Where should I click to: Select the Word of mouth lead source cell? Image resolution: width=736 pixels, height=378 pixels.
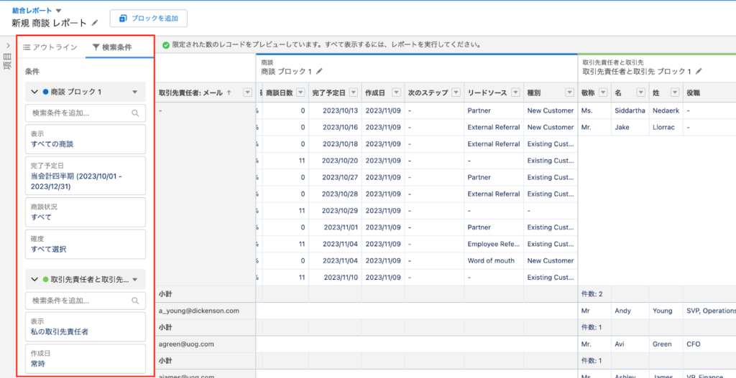tap(494, 260)
